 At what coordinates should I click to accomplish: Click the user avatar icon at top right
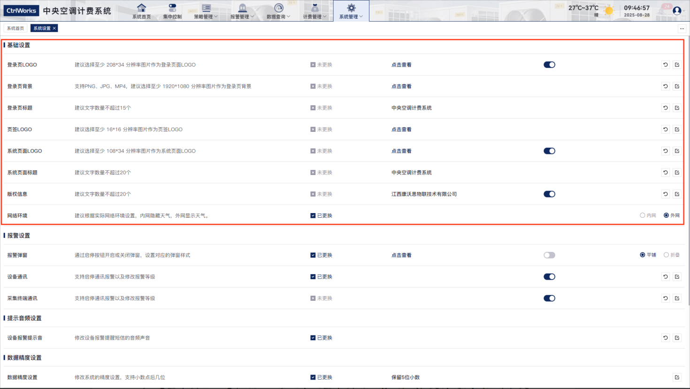click(x=677, y=11)
